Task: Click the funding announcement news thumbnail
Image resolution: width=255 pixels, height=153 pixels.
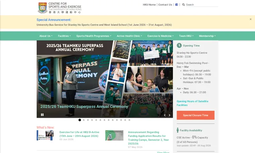Action: click(114, 135)
